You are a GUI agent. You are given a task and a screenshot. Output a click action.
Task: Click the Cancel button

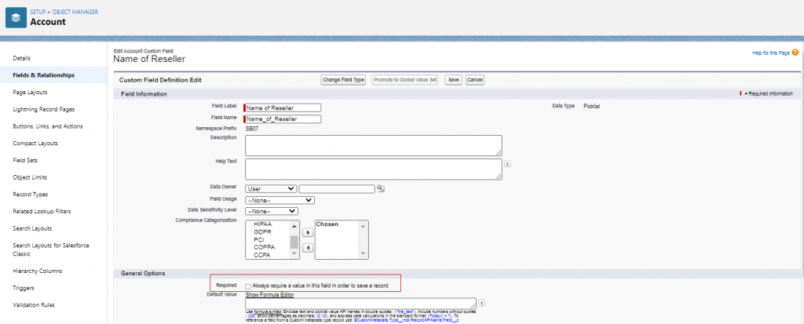[x=474, y=80]
